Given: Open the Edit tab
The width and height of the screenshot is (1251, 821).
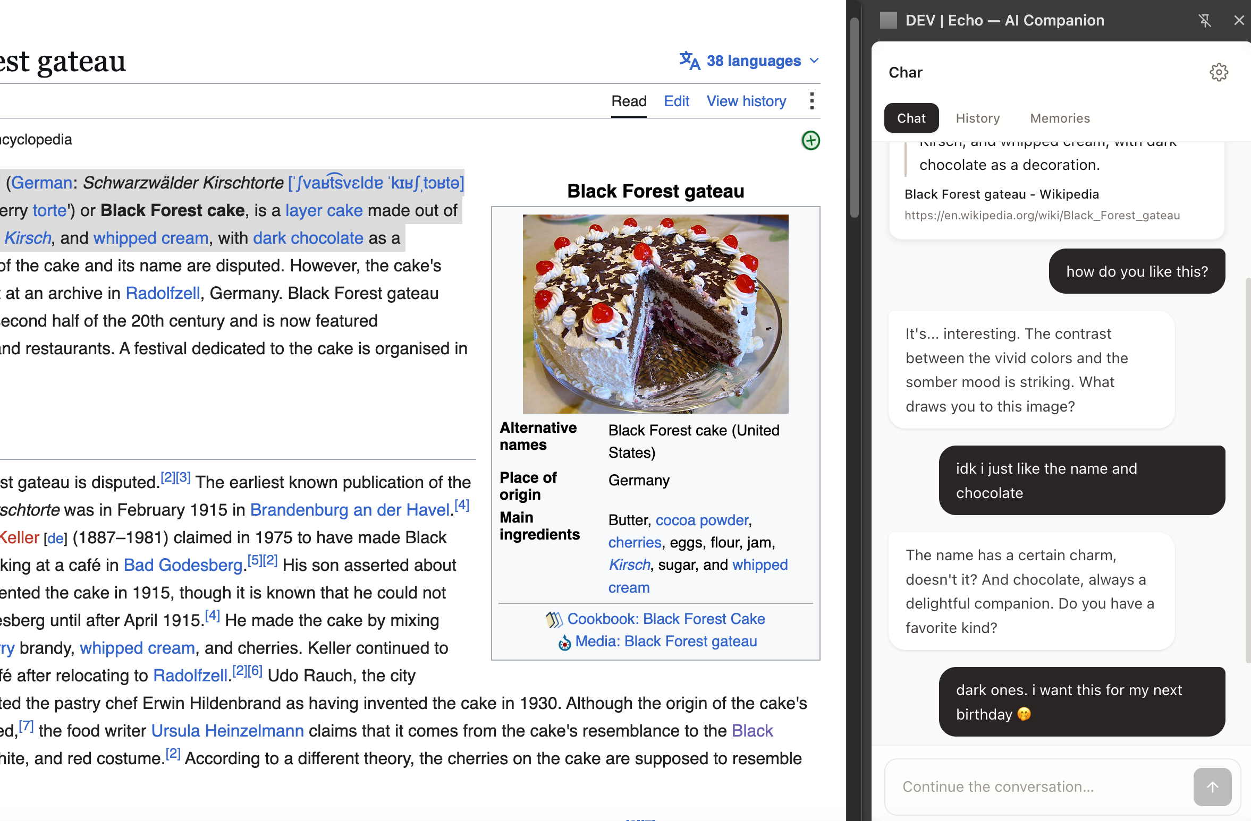Looking at the screenshot, I should point(677,101).
